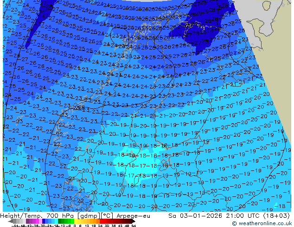Click the weatheronline.co.uk copyright link
294x227 pixels.
pos(262,223)
